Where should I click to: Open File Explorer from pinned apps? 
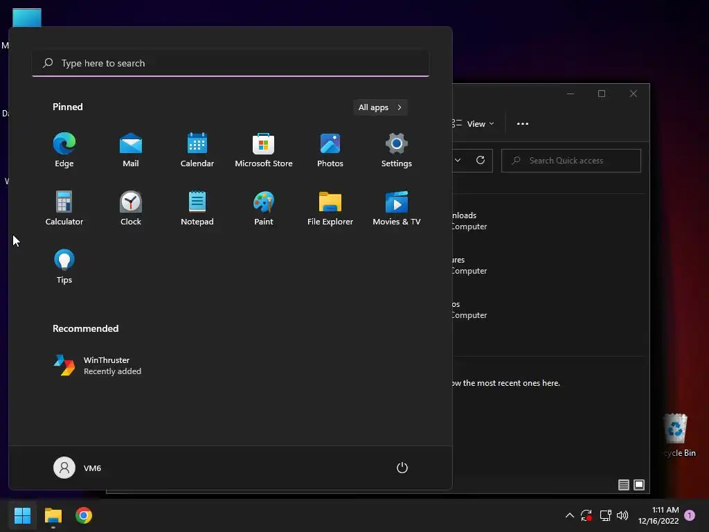[x=330, y=208]
